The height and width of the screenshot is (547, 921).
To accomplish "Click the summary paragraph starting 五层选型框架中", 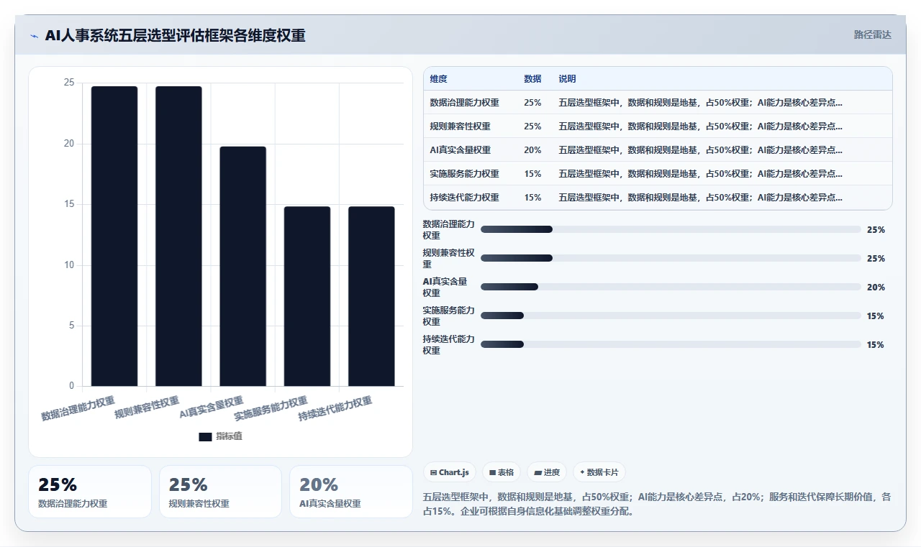I will click(x=657, y=505).
